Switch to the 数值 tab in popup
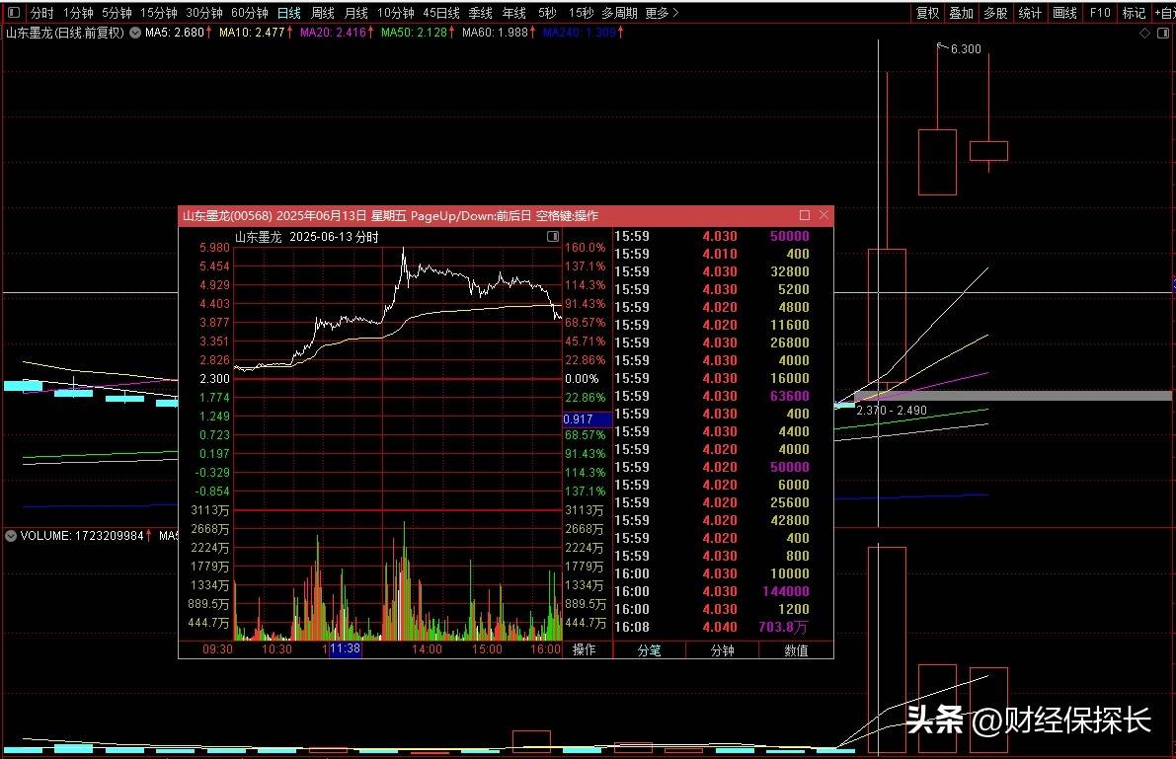The image size is (1176, 759). pyautogui.click(x=796, y=650)
